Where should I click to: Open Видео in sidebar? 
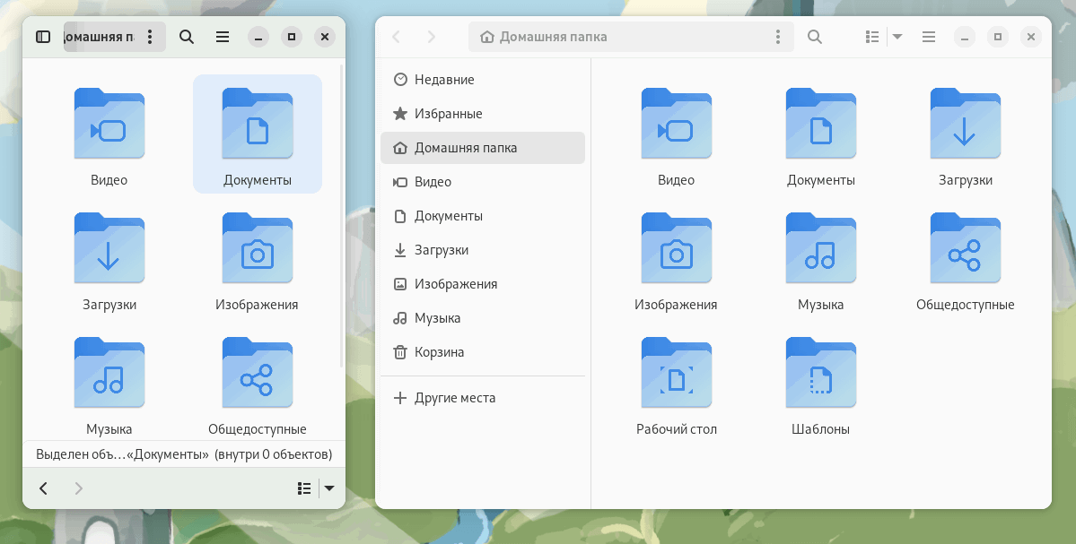(483, 182)
